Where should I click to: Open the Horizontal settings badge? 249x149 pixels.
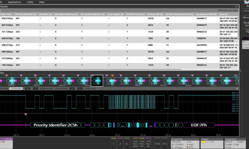(185, 143)
